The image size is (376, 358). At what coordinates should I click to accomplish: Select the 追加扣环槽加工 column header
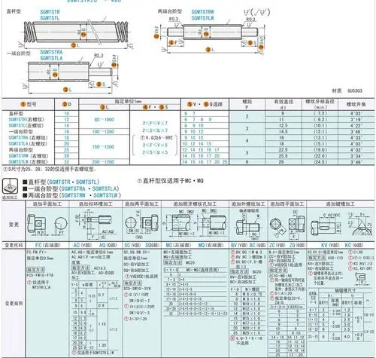pyautogui.click(x=96, y=203)
